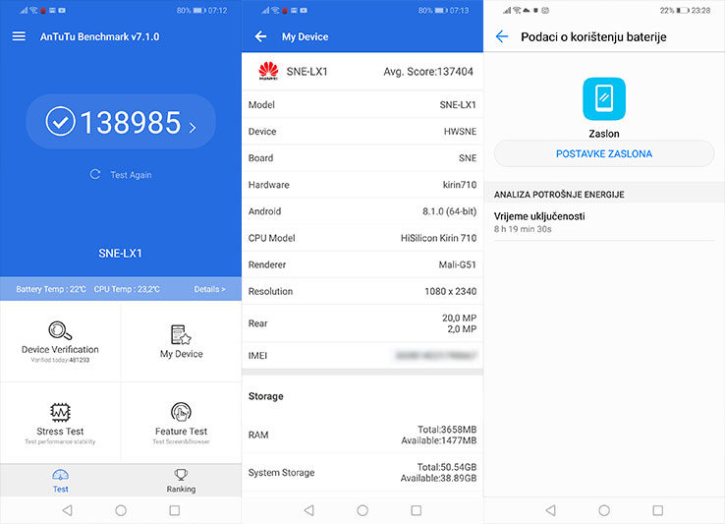The height and width of the screenshot is (524, 725).
Task: Expand the 138985 score result
Action: [x=121, y=122]
